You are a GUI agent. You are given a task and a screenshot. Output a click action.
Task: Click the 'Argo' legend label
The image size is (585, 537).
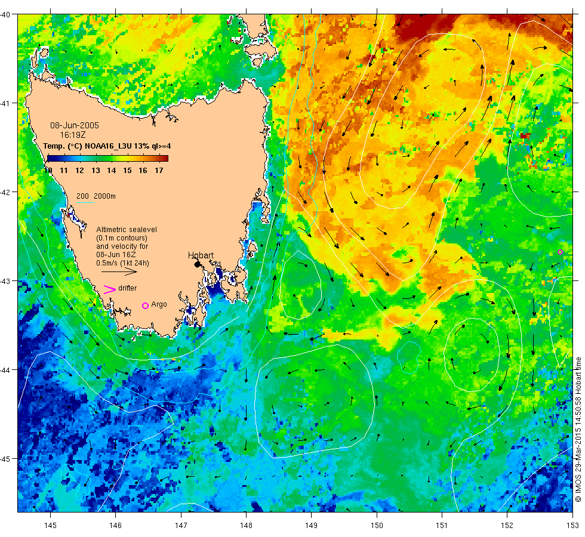pos(159,305)
